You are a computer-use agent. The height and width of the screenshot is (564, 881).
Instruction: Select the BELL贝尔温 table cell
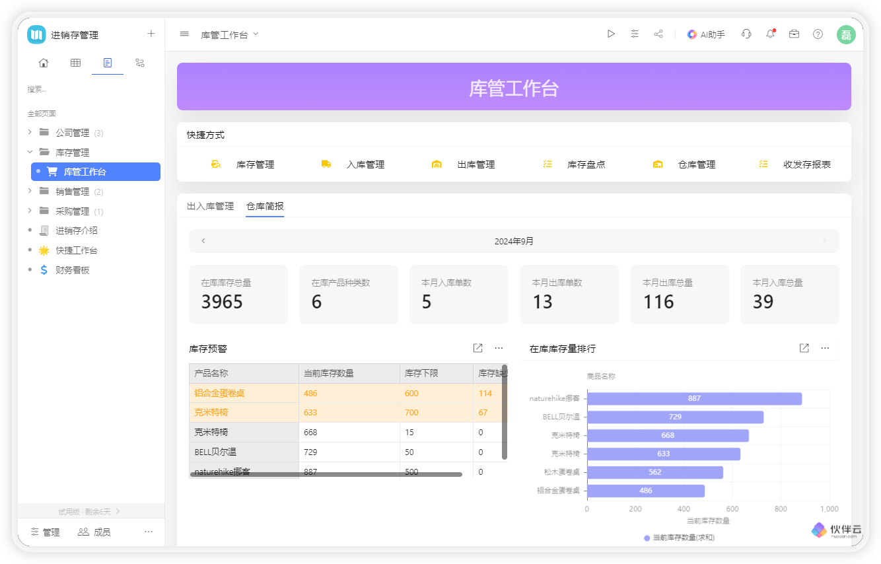click(244, 452)
